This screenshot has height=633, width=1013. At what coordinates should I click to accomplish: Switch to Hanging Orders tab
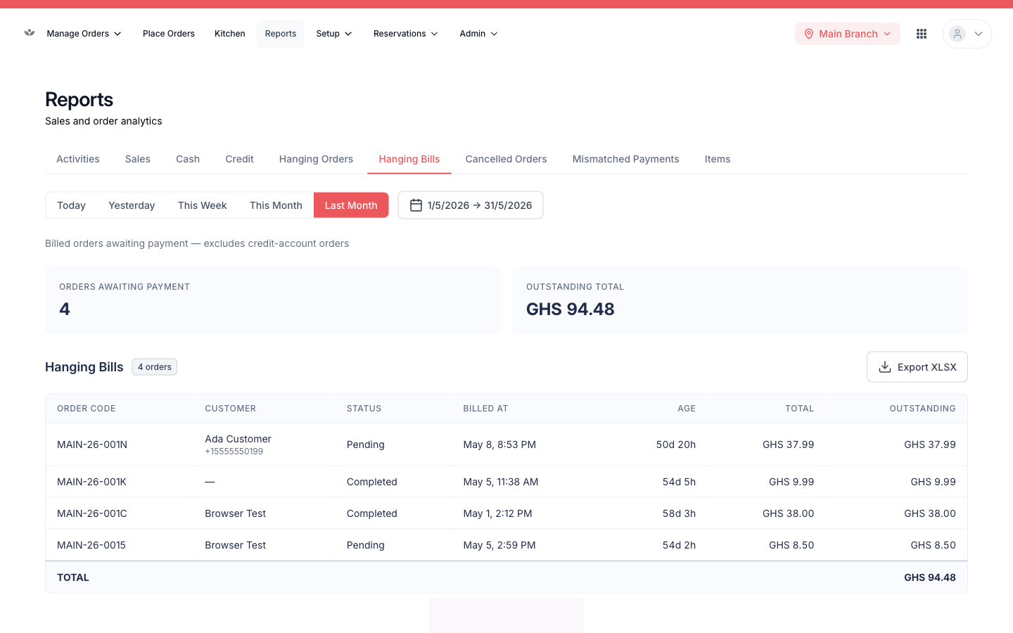[x=316, y=159]
